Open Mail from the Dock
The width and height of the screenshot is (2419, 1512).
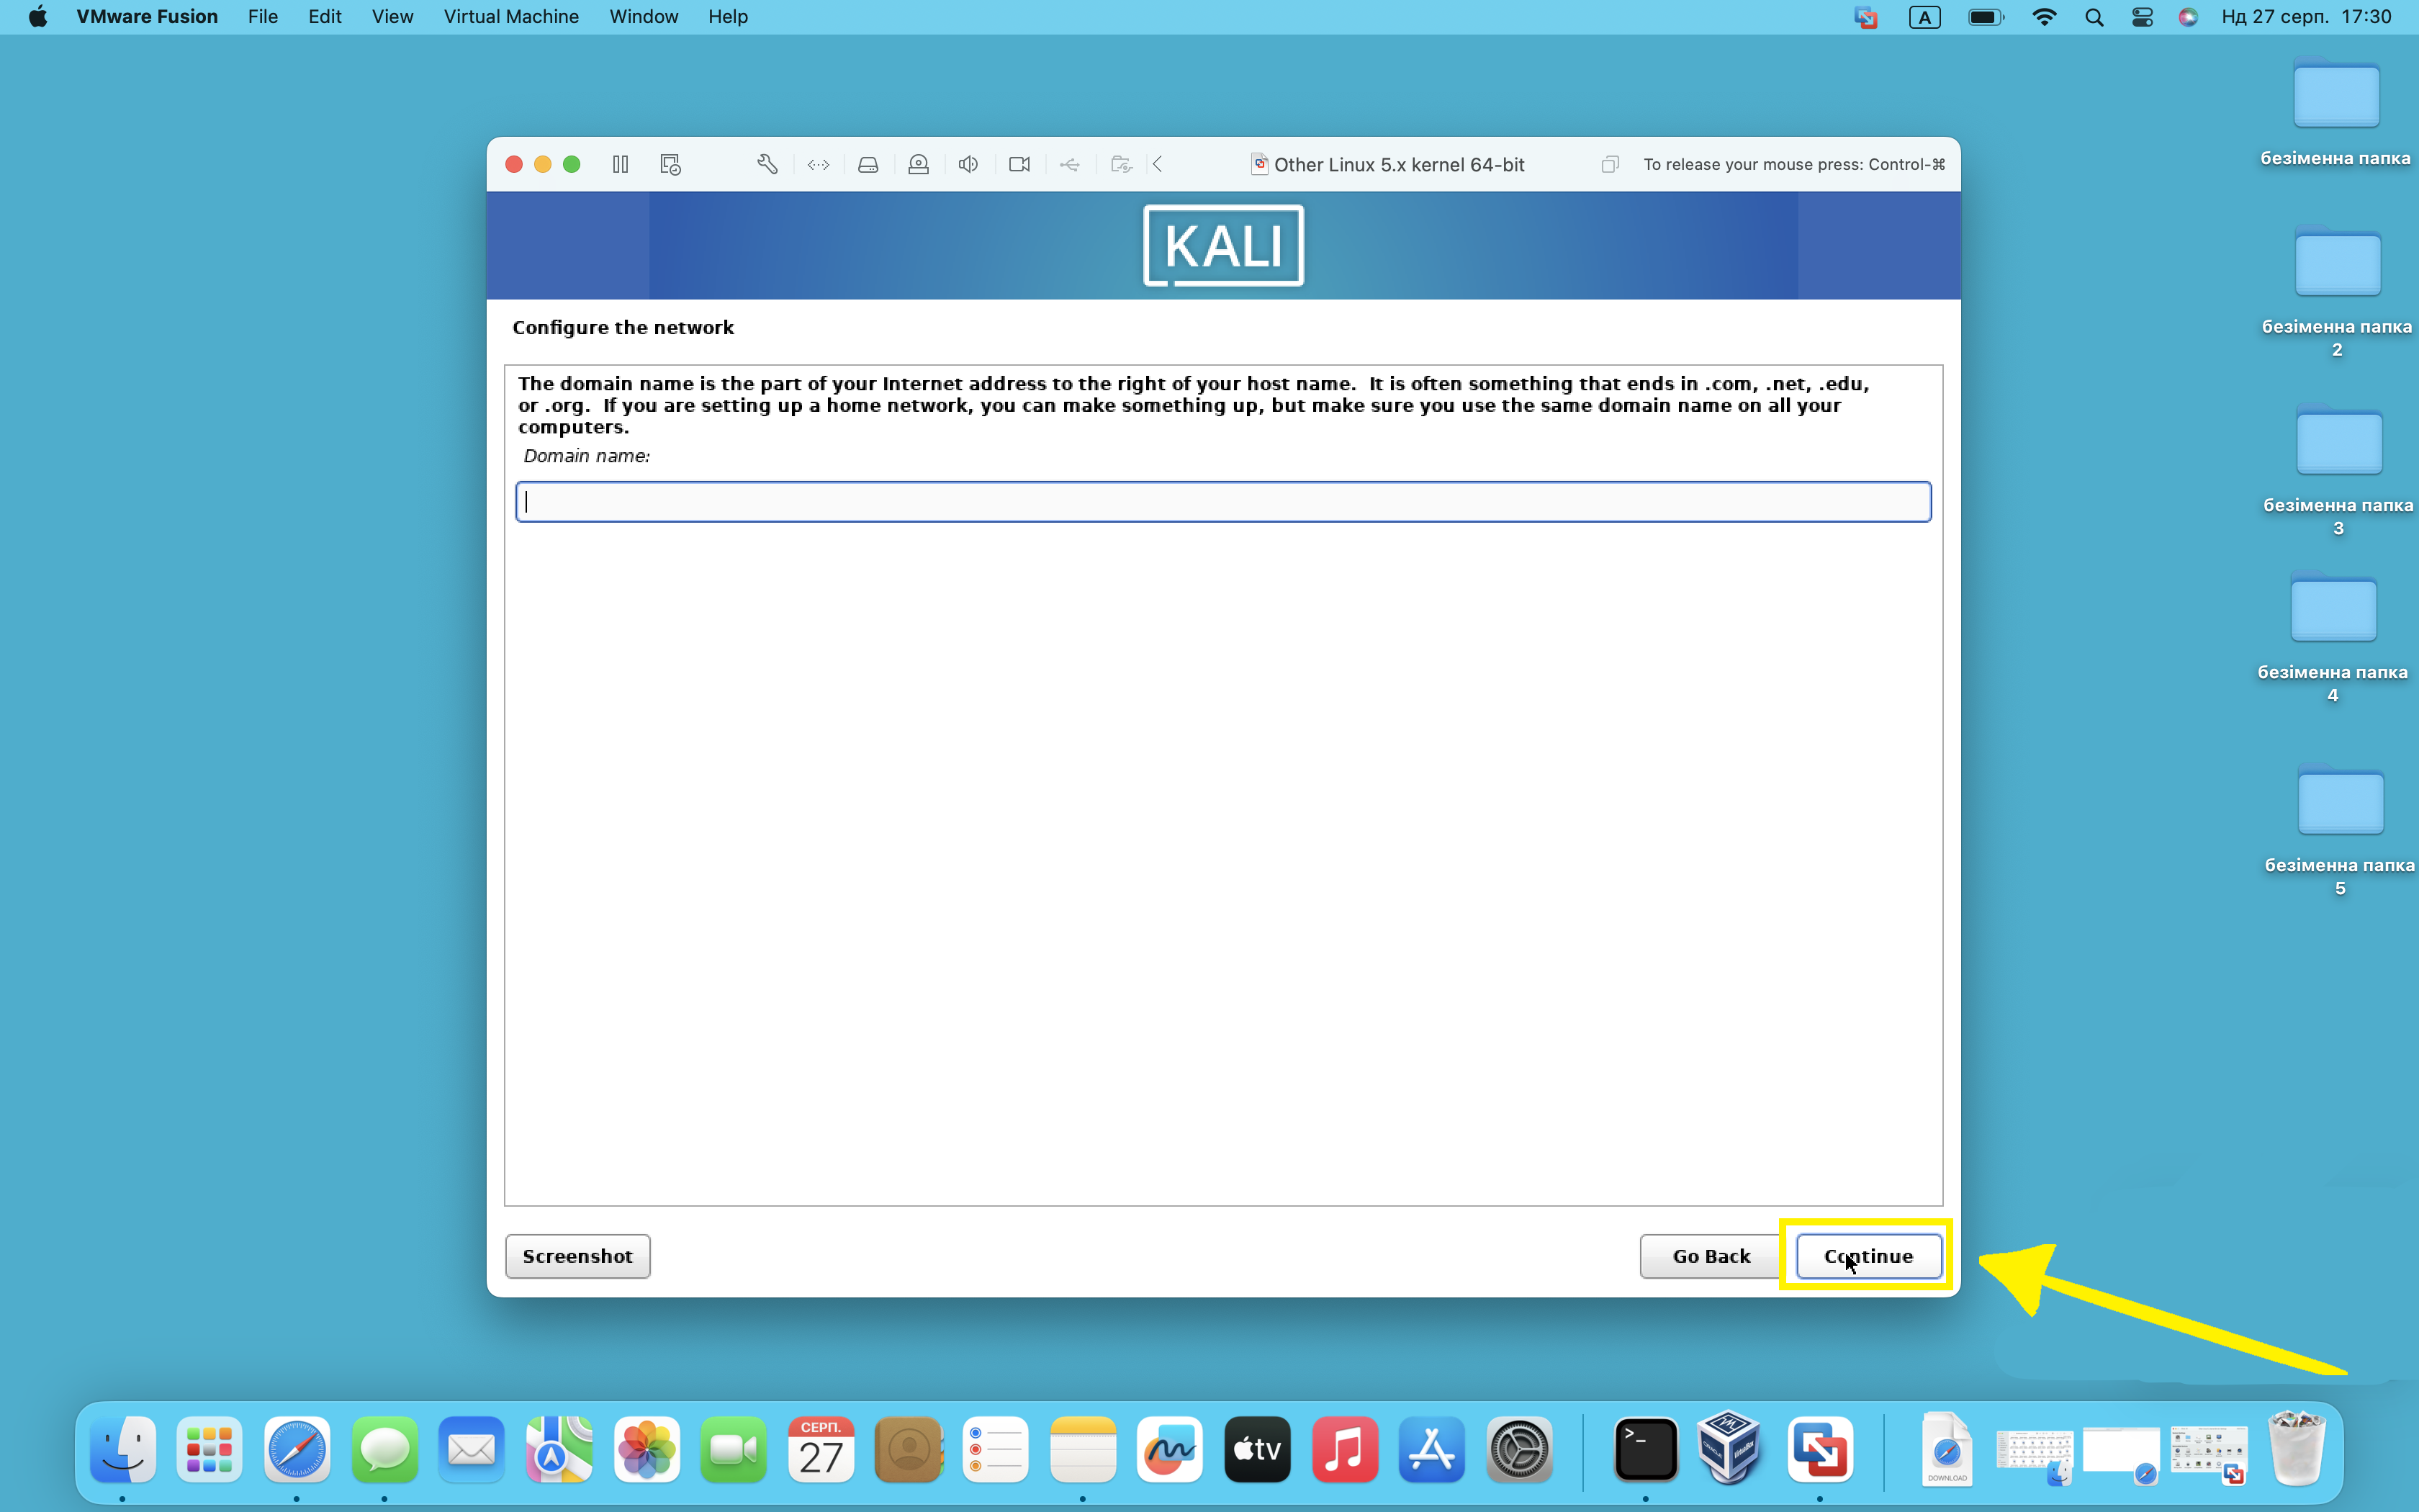pos(472,1449)
